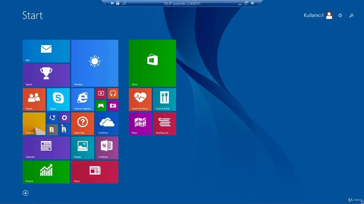The width and height of the screenshot is (364, 204).
Task: Open the Sports tile
Action: [x=46, y=75]
